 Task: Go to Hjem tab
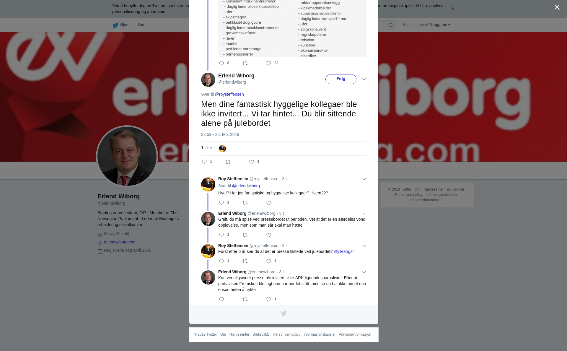(x=121, y=25)
